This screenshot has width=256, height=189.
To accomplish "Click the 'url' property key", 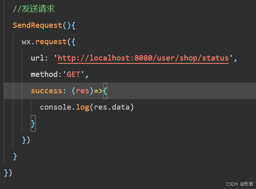I will click(x=37, y=58).
